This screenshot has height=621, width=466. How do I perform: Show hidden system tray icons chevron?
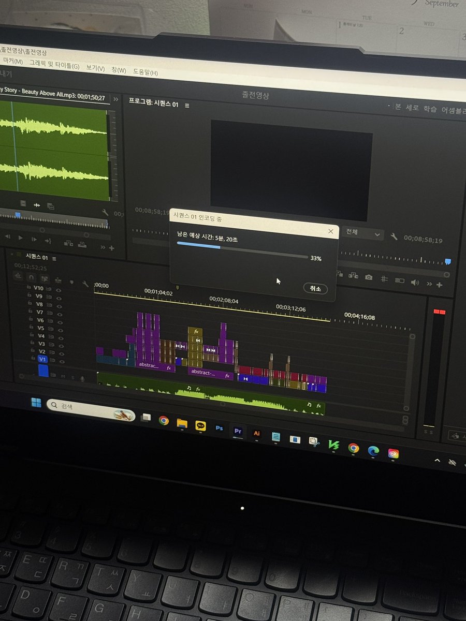(x=436, y=461)
